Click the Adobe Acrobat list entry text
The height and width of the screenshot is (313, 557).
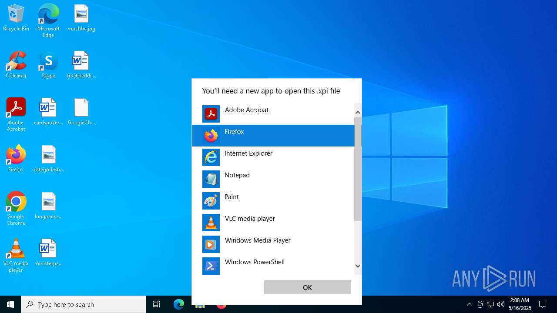point(247,110)
